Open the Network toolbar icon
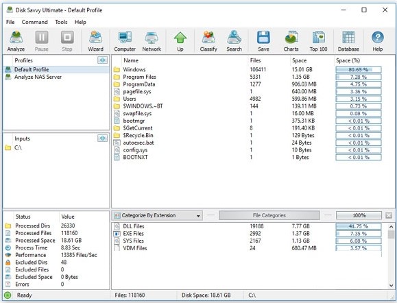 pos(152,41)
